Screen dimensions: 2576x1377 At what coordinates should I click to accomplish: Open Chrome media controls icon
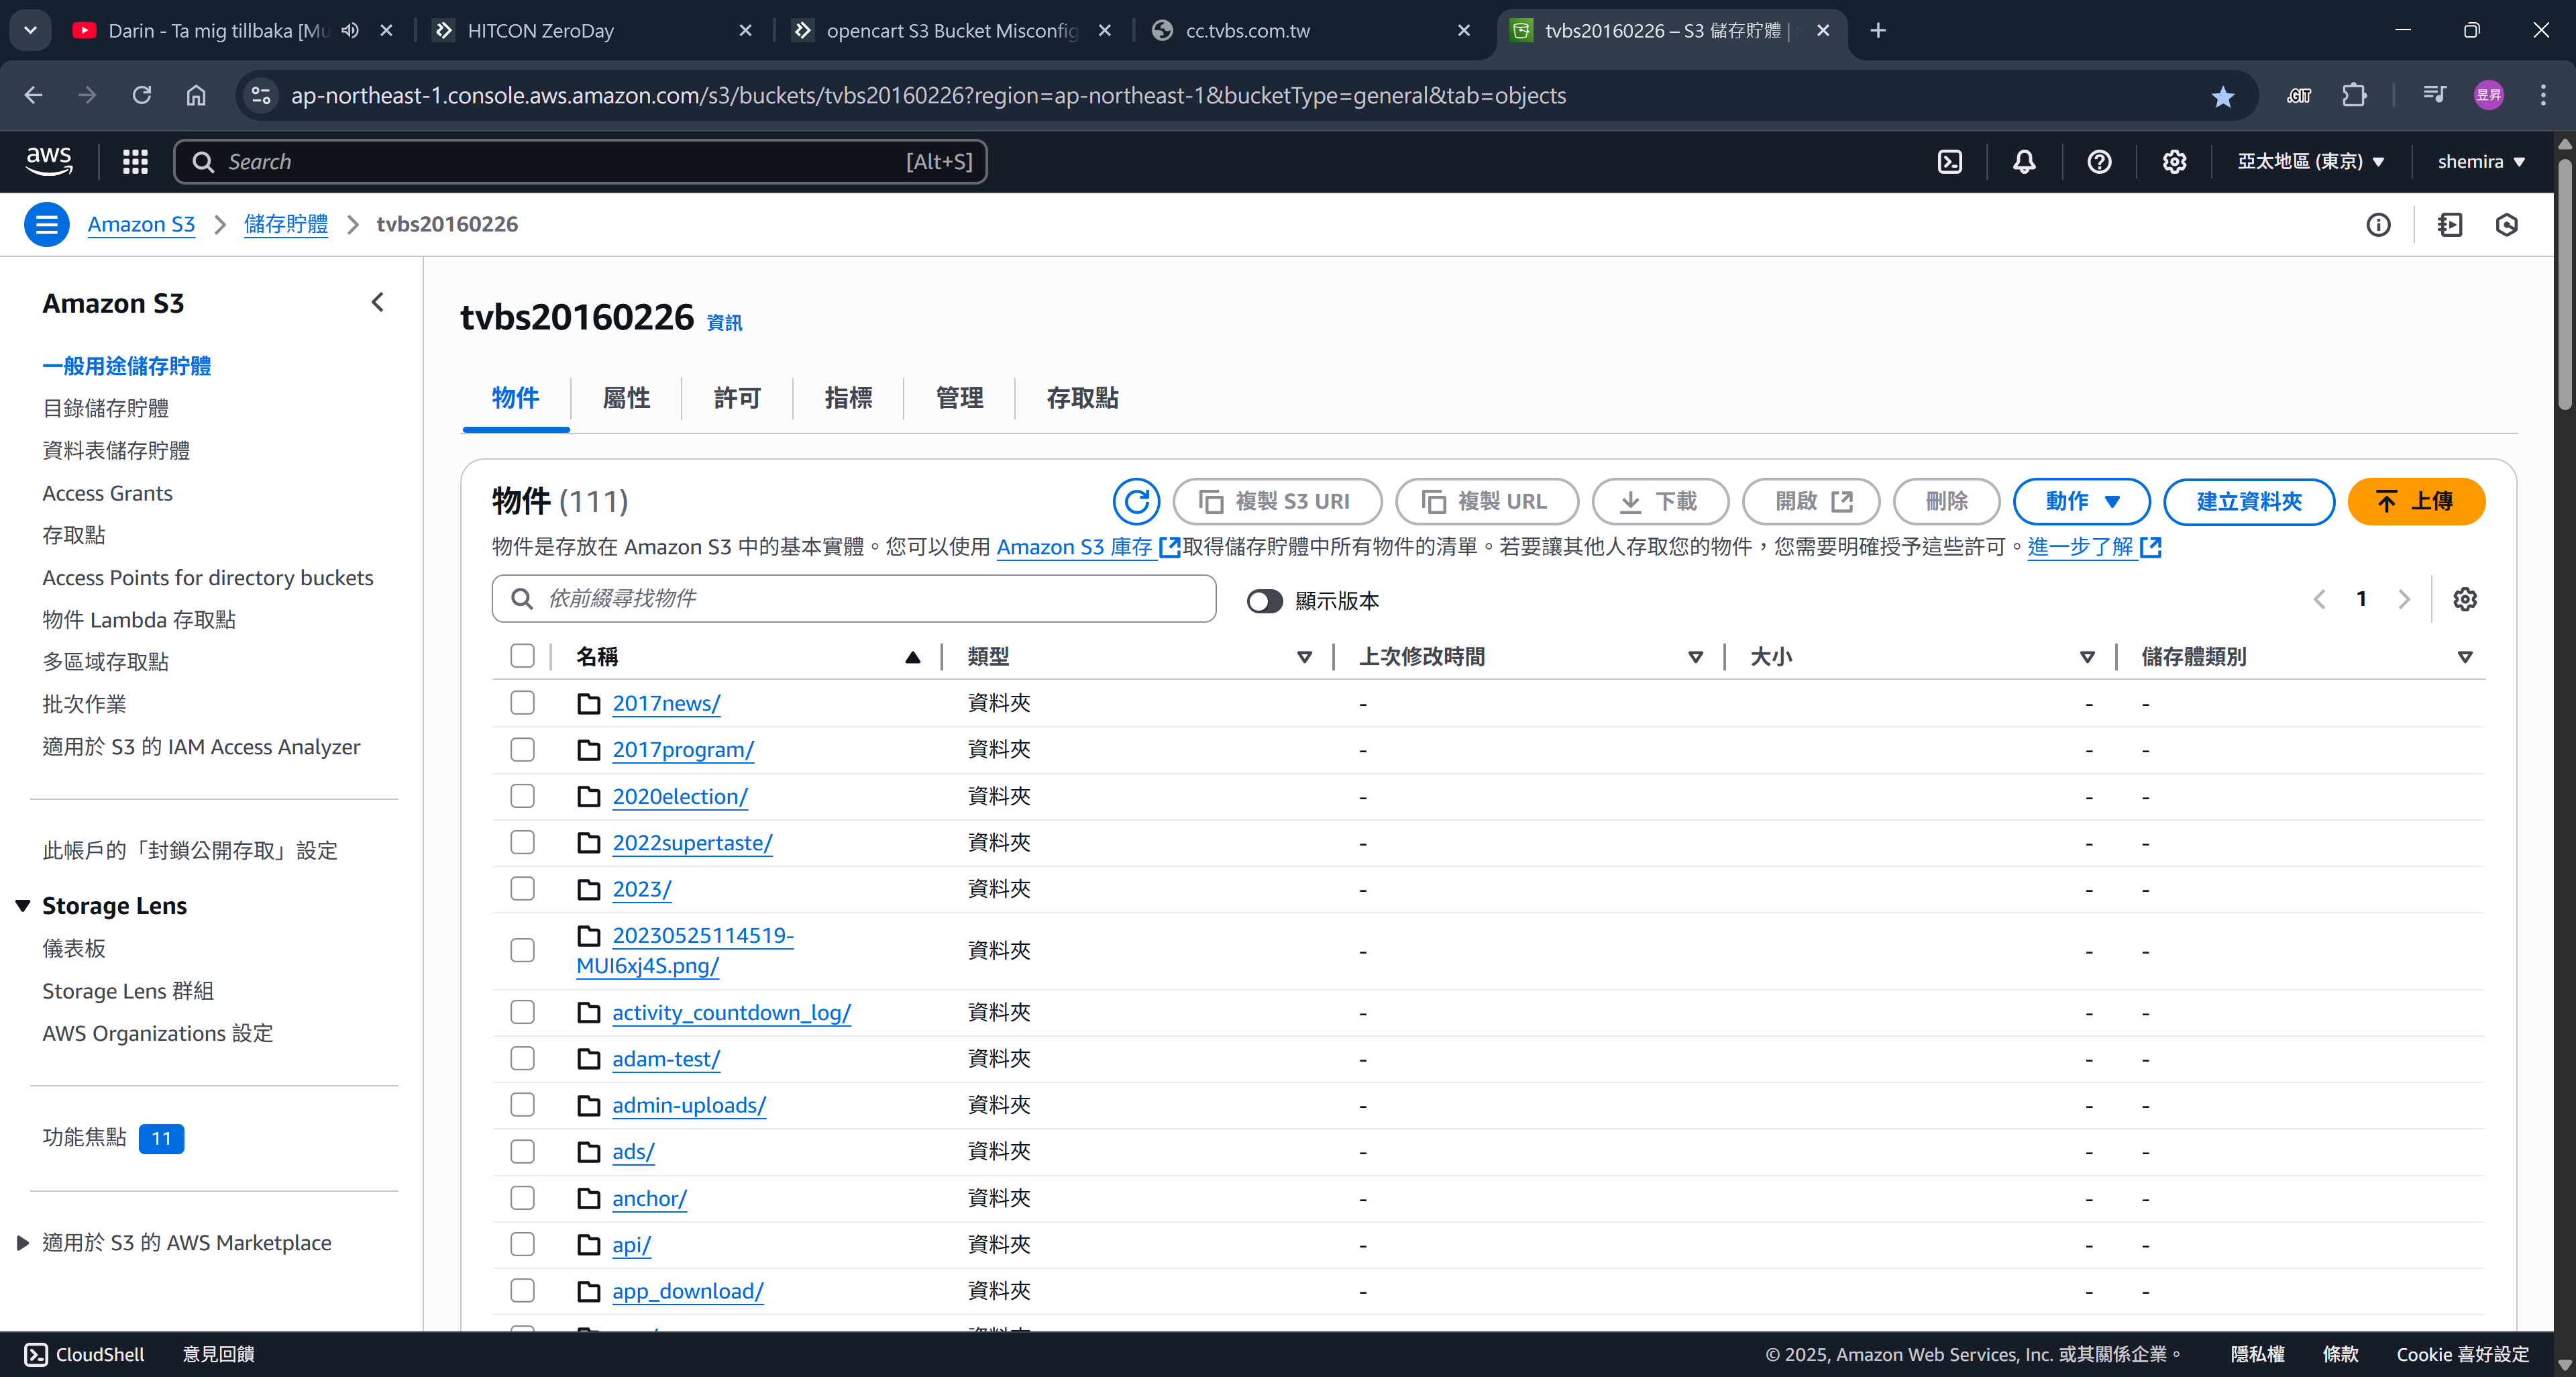tap(2434, 95)
